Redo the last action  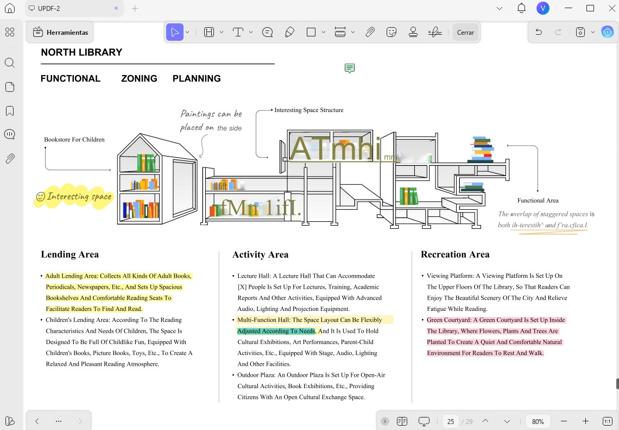[558, 32]
